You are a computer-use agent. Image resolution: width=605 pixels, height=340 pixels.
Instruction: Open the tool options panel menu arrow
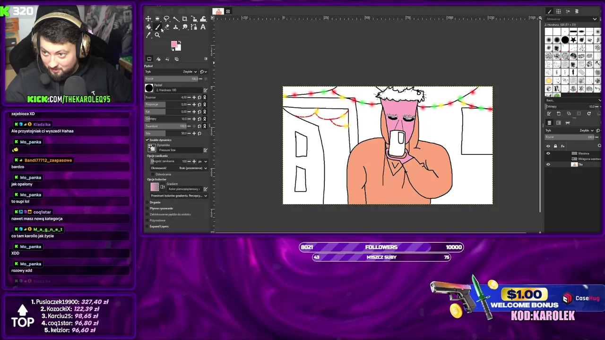click(206, 59)
